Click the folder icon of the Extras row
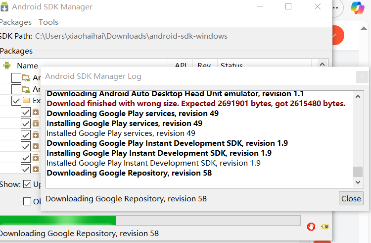371x243 pixels. tap(26, 100)
